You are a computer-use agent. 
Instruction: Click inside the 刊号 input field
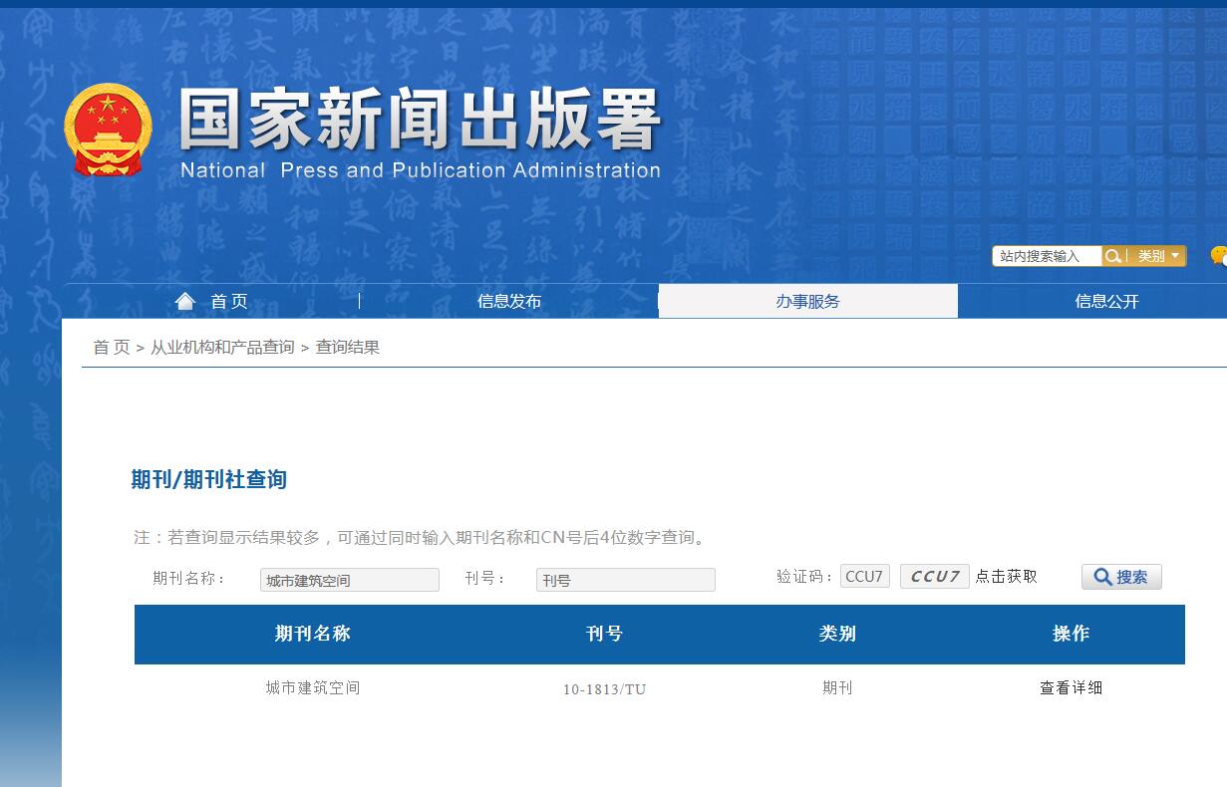(626, 579)
